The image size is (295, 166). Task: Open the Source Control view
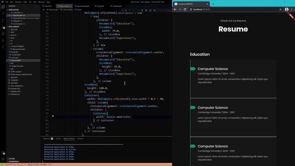3,20
